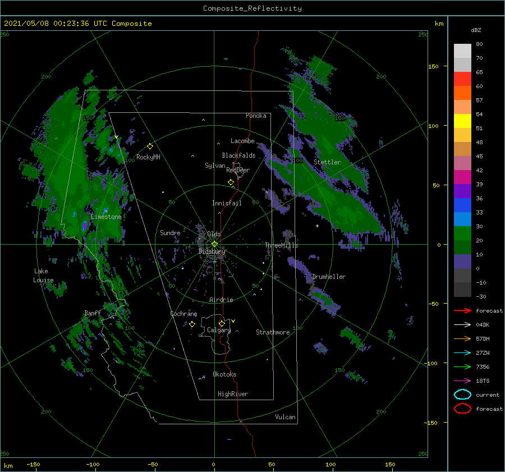Image resolution: width=505 pixels, height=472 pixels.
Task: Click the Drumheller label
Action: coord(329,277)
